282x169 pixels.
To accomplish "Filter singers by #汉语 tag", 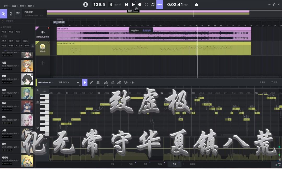I will pos(4,32).
